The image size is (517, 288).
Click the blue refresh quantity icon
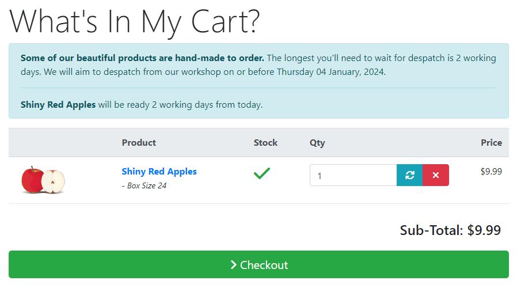coord(409,175)
